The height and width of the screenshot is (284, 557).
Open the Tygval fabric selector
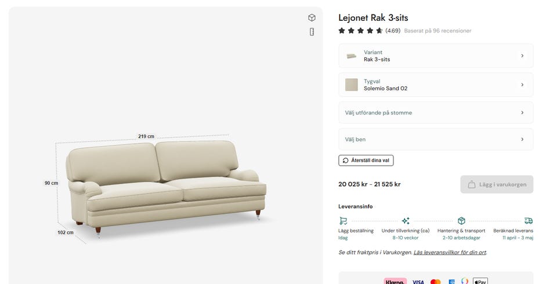coord(436,85)
